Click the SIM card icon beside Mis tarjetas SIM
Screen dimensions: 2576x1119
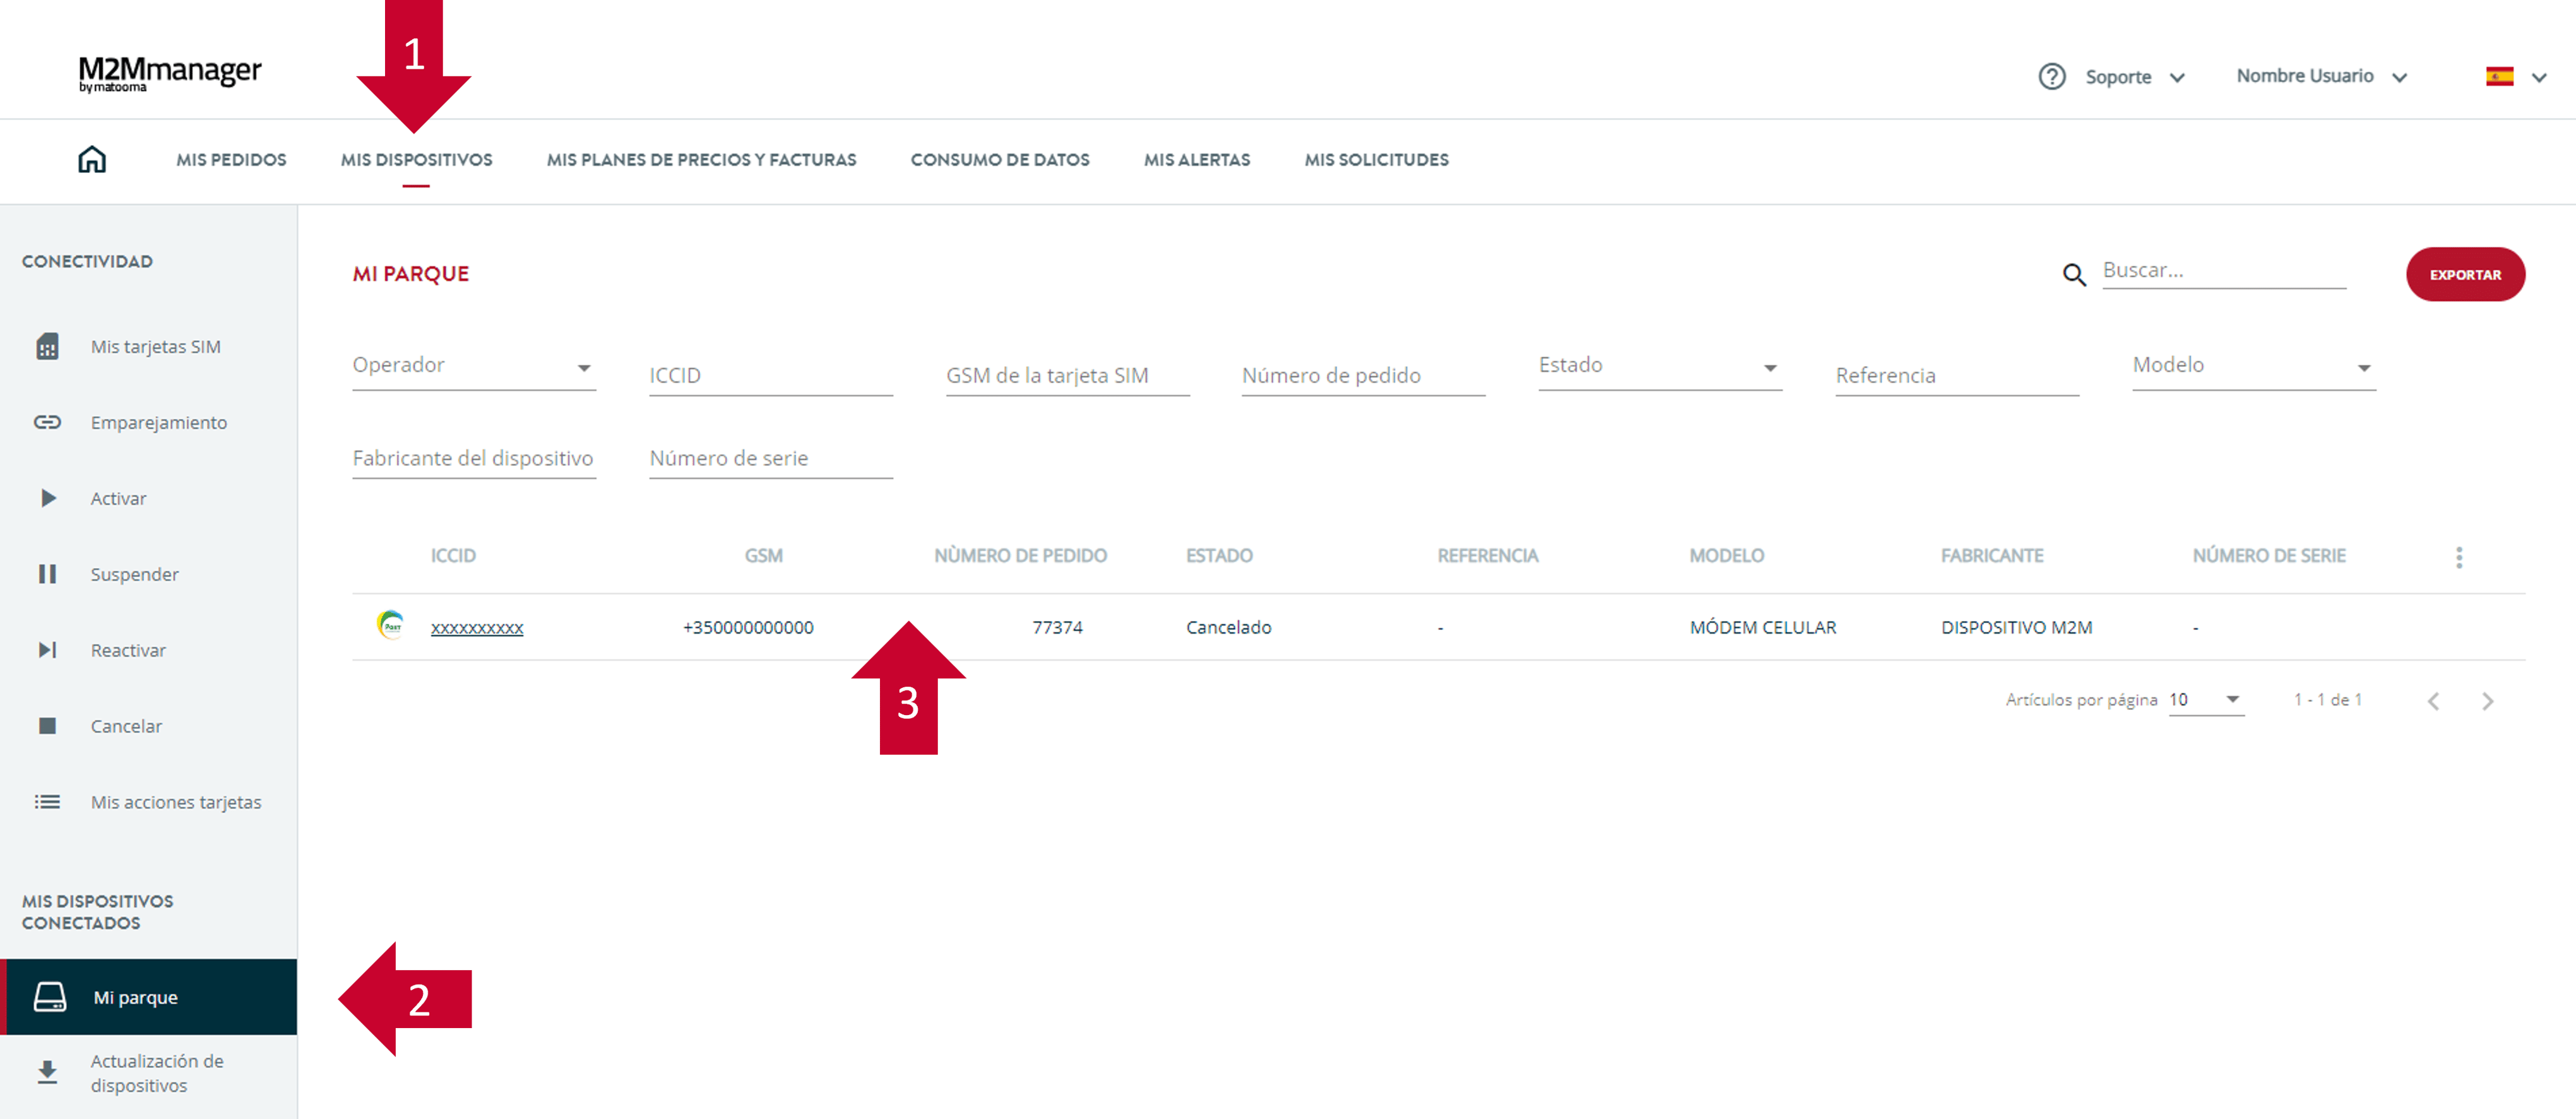pos(47,347)
